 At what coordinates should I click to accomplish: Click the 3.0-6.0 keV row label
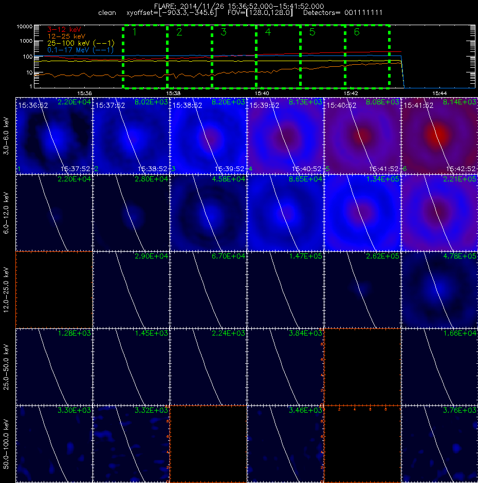pyautogui.click(x=6, y=136)
